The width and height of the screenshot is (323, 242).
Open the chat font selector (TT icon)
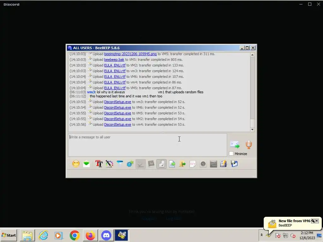coord(99,164)
